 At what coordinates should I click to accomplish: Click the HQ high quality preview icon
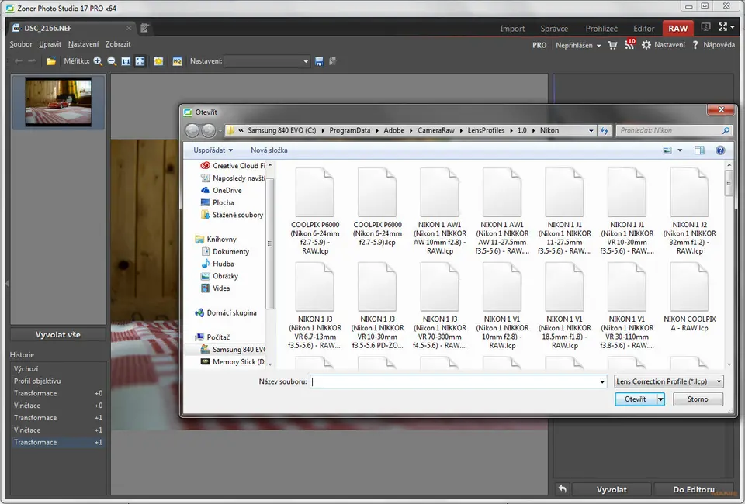tap(178, 61)
